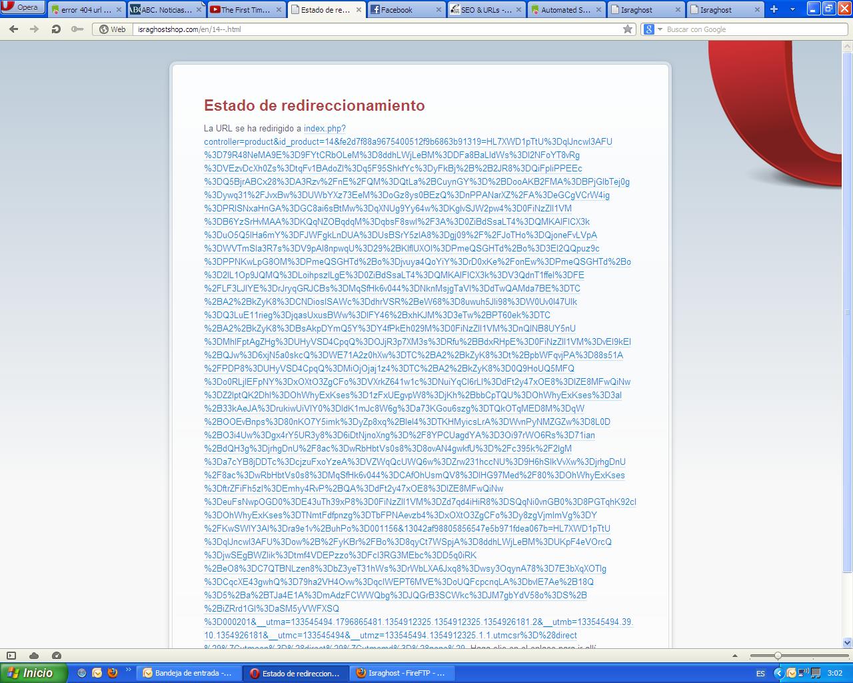Close the 'Automated S...' tab
This screenshot has height=683, width=853.
(598, 10)
